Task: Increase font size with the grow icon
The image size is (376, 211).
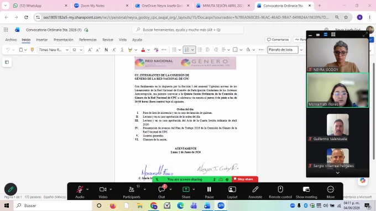Action: pos(90,50)
